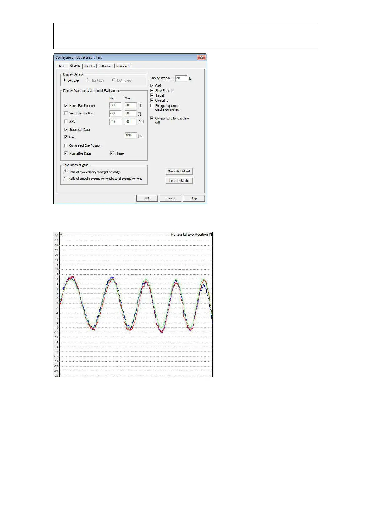
Task: Open Help for the dialog
Action: 194,198
